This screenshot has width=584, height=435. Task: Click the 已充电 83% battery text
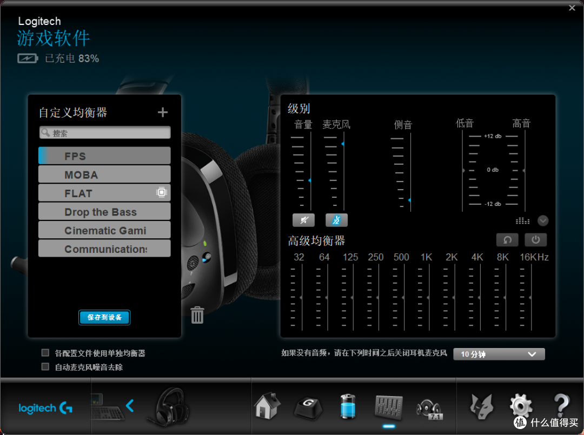72,58
